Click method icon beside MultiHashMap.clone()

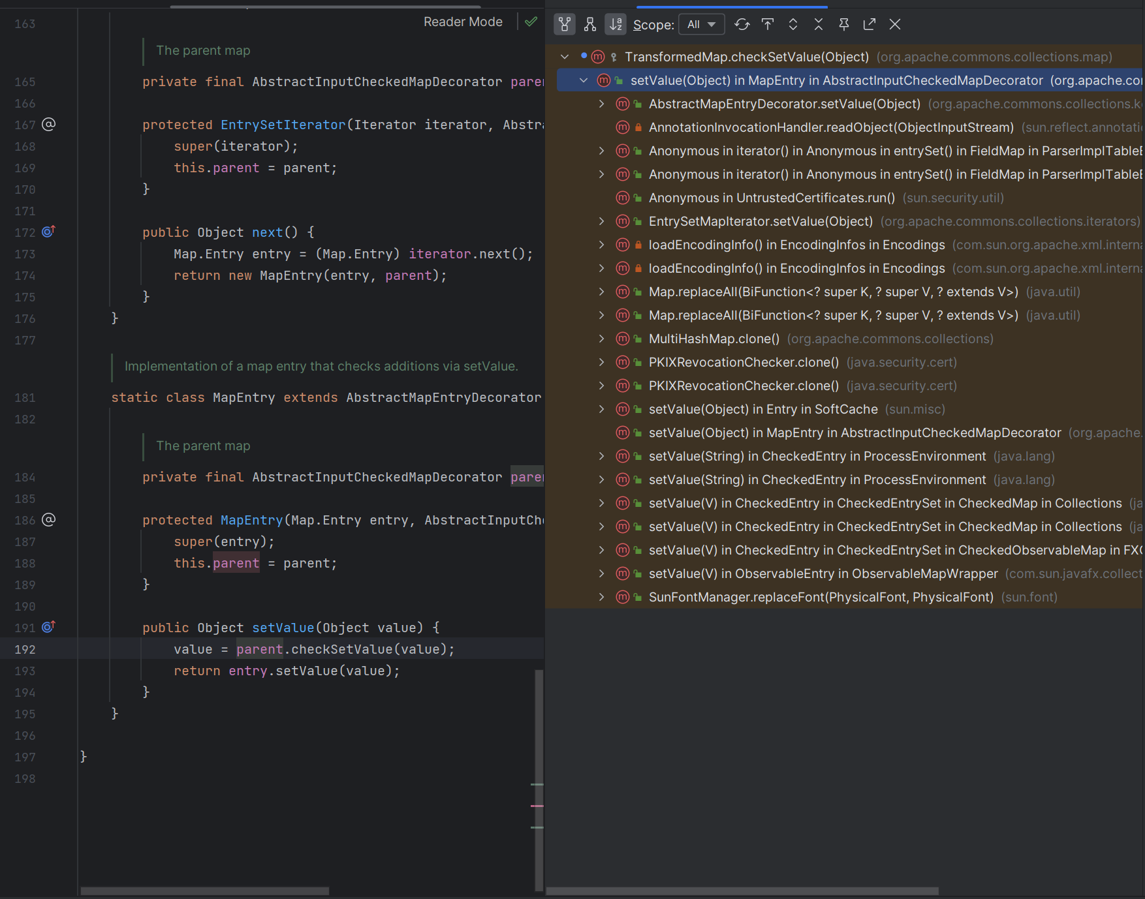[623, 339]
